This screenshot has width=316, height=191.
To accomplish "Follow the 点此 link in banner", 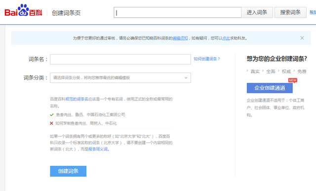I will click(226, 38).
